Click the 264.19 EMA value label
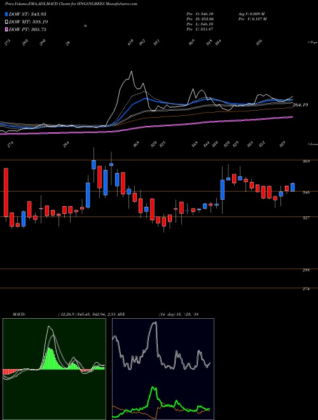 click(300, 105)
